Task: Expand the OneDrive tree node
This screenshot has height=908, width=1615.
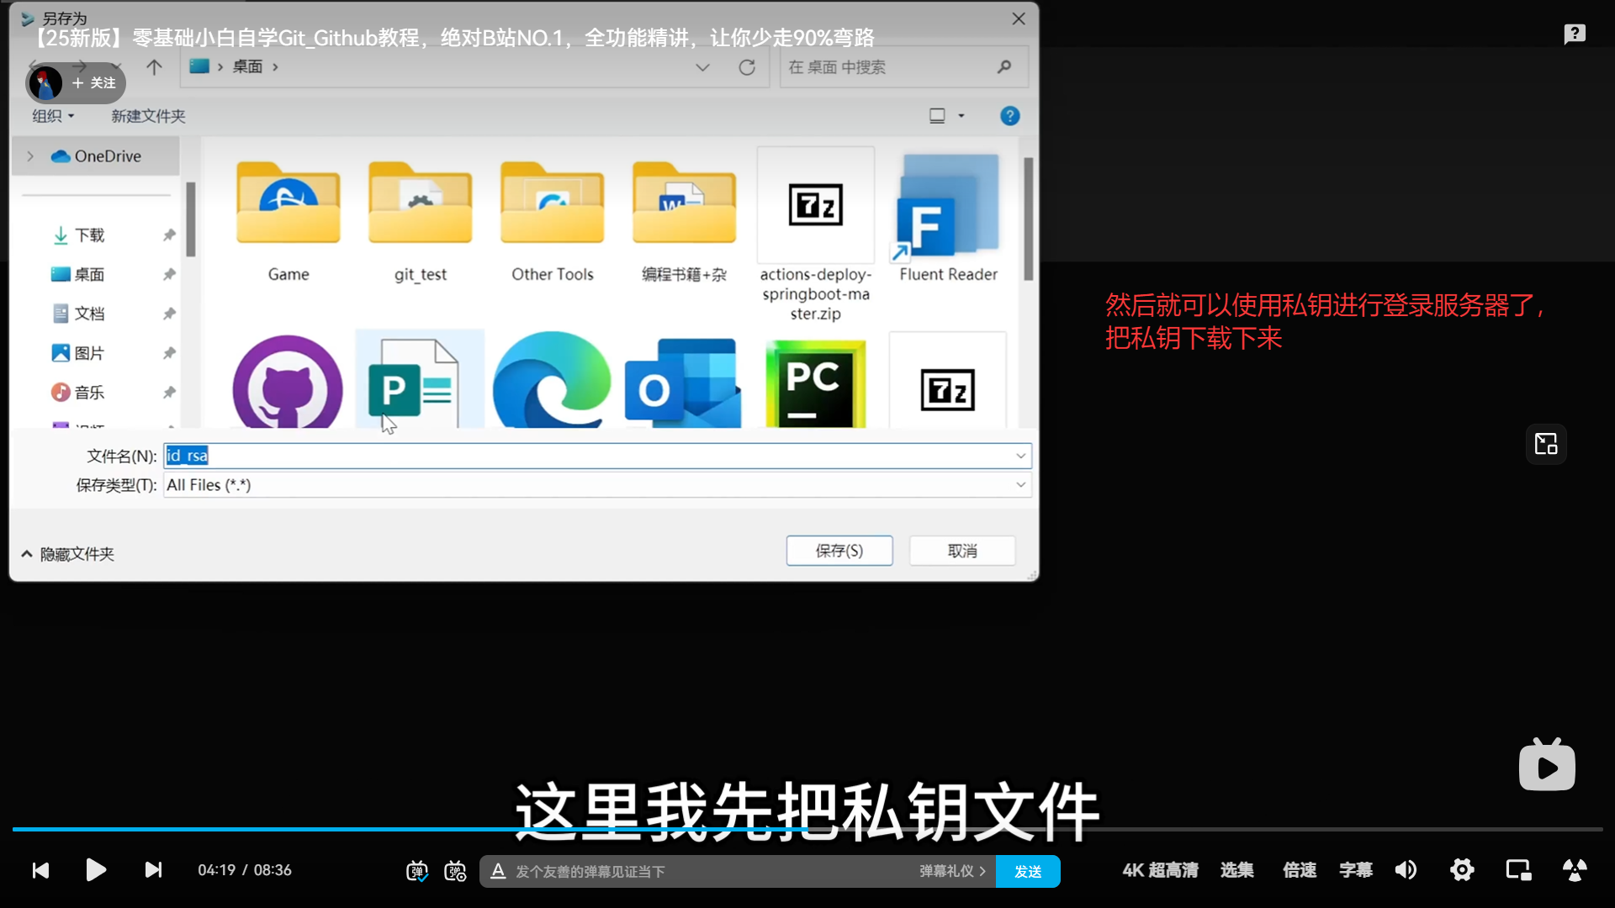Action: [30, 156]
